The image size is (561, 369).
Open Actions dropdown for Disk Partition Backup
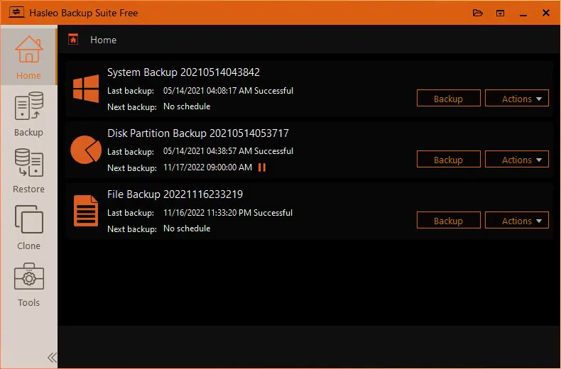[517, 160]
